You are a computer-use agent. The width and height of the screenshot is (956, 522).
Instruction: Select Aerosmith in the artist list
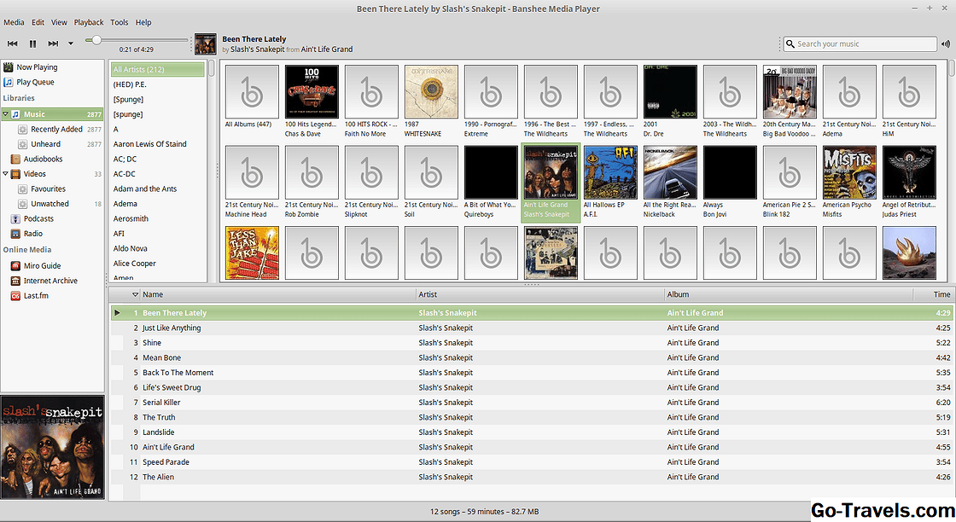click(131, 218)
